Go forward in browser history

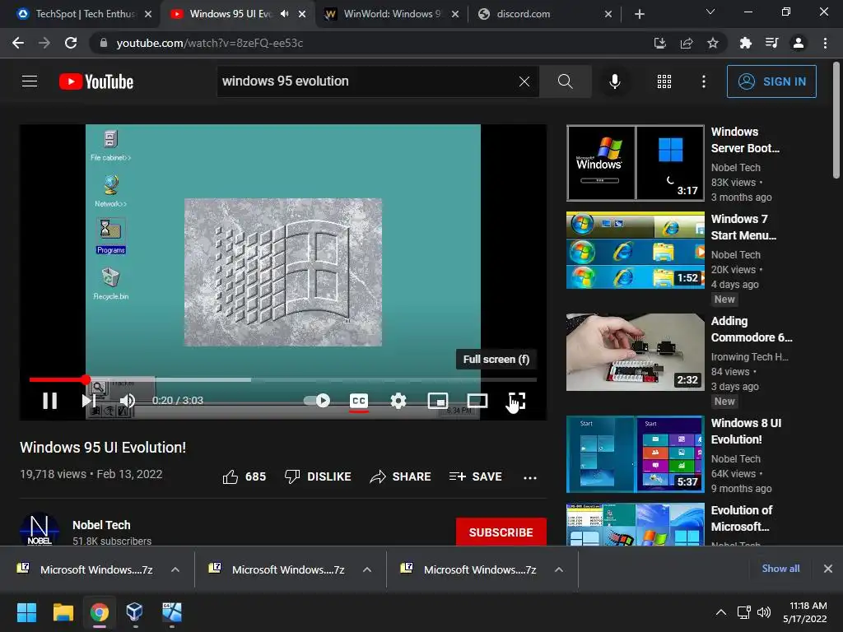pyautogui.click(x=44, y=43)
